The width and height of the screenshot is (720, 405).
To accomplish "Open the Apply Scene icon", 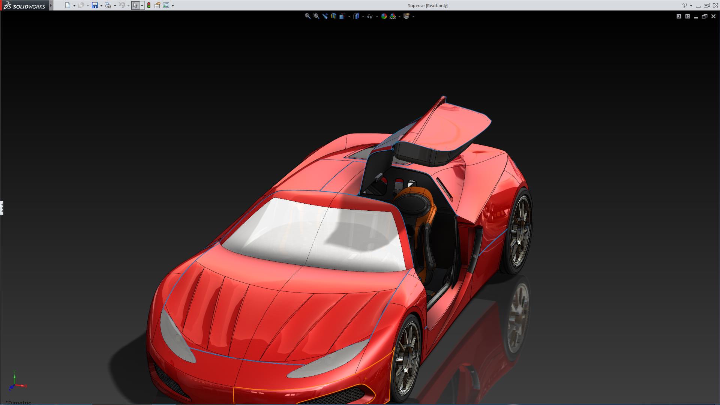I will point(393,16).
